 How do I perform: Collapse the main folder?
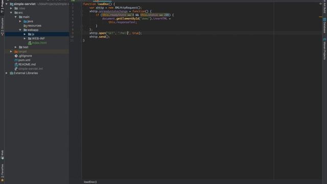[x=16, y=17]
